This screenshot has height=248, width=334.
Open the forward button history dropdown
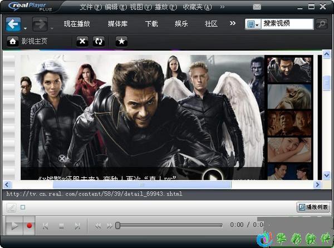click(52, 28)
